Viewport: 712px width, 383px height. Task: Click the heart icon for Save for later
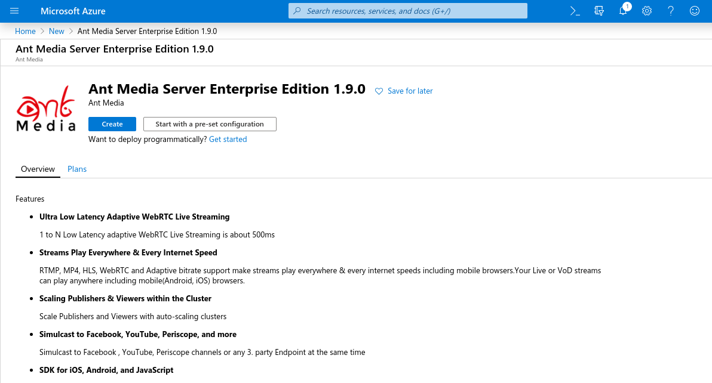click(x=379, y=91)
